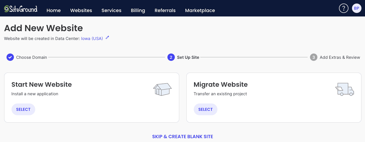
Task: Click the Iowa (USA) data center link
Action: (x=92, y=39)
